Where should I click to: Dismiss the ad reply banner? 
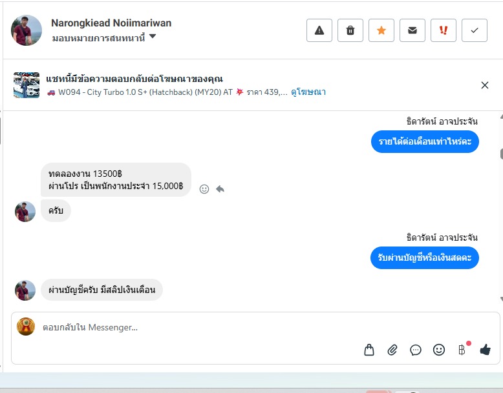pyautogui.click(x=485, y=85)
